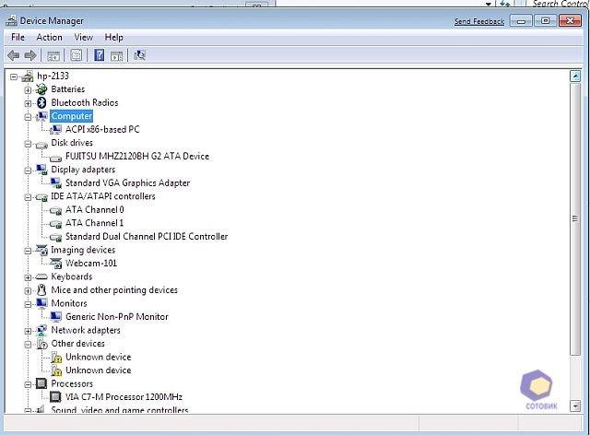The height and width of the screenshot is (435, 590).
Task: Click the Batteries category icon
Action: point(41,89)
